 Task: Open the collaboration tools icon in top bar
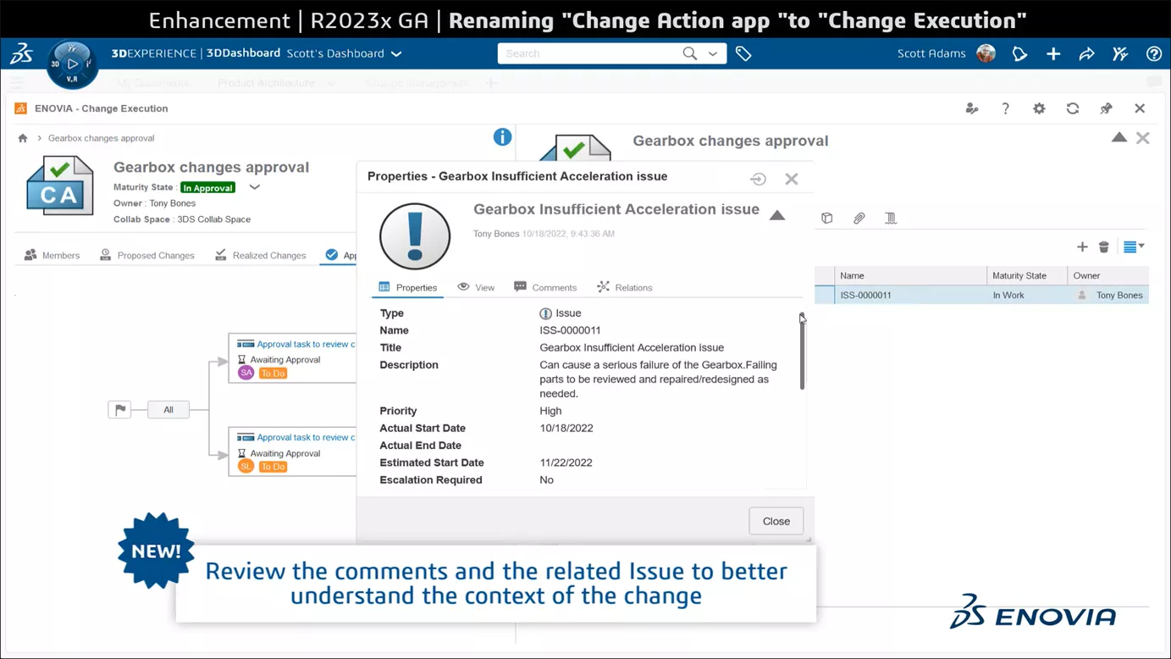(1120, 53)
